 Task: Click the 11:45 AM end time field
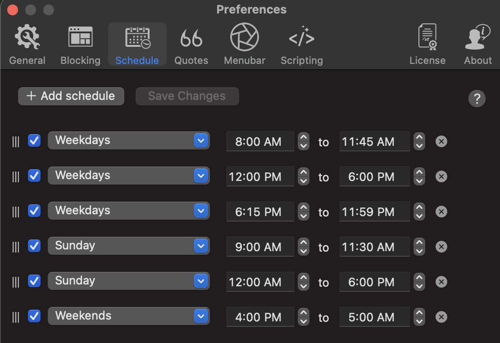point(375,141)
